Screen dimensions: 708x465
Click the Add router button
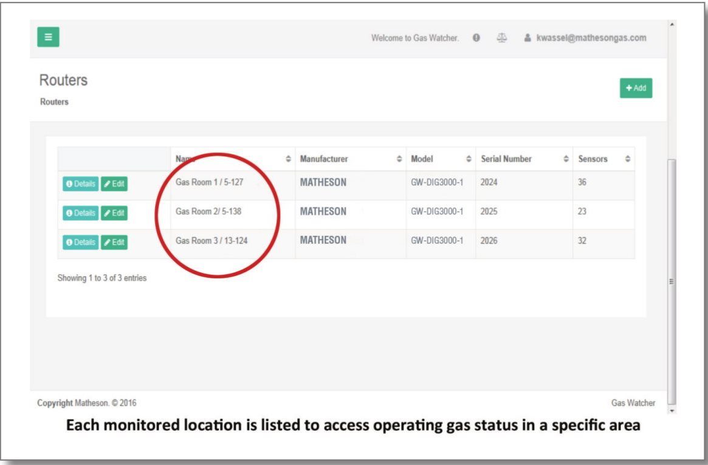[636, 88]
